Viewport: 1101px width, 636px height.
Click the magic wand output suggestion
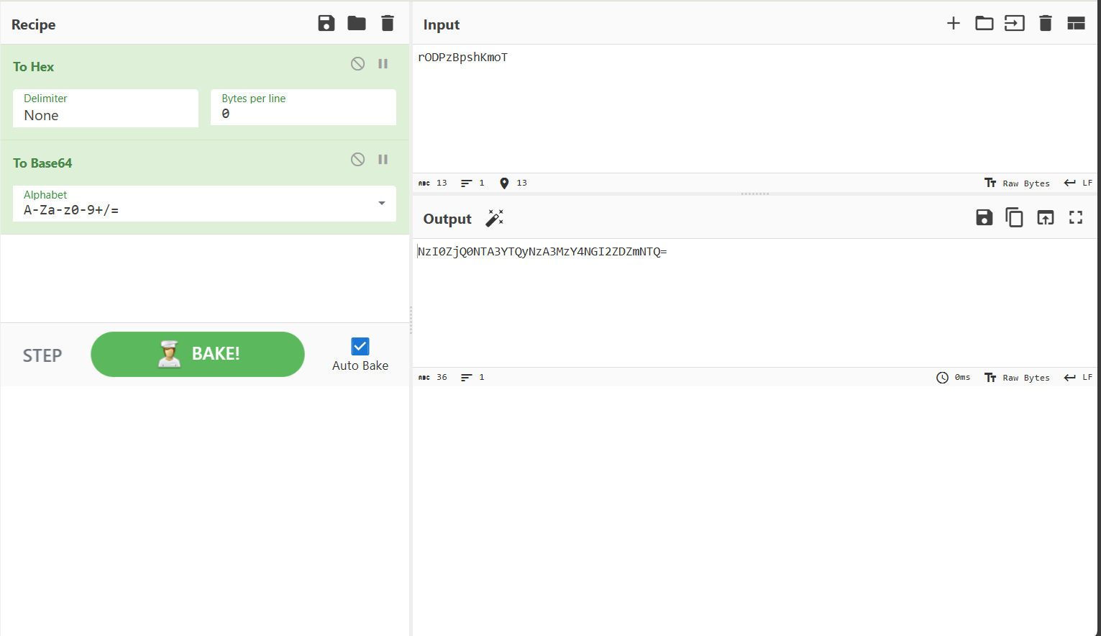(x=495, y=218)
